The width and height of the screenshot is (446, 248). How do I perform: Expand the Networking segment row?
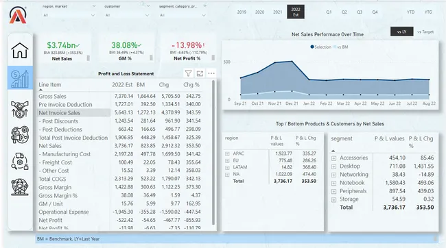pos(334,175)
